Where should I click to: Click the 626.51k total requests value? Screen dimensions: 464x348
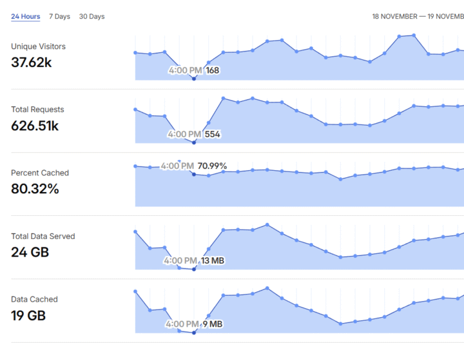(x=35, y=126)
